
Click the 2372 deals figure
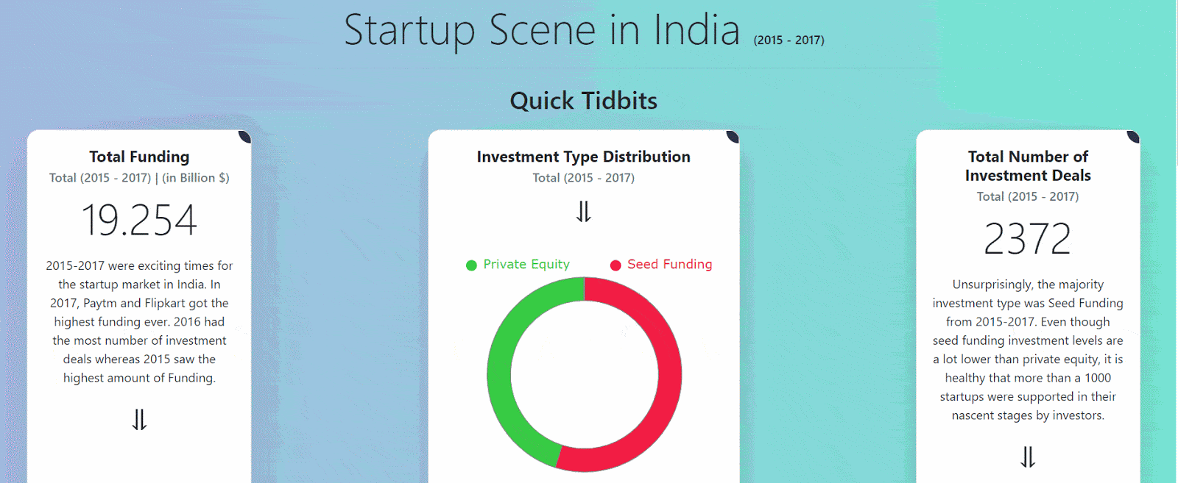pos(1028,237)
